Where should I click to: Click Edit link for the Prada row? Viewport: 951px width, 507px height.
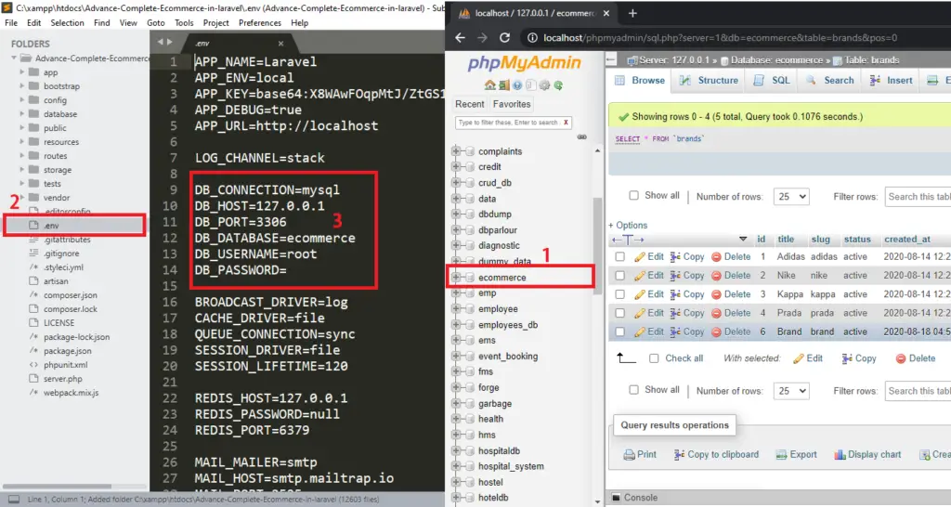pos(648,313)
